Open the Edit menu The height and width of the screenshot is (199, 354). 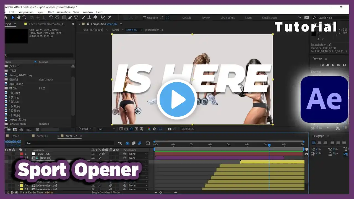(x=12, y=12)
